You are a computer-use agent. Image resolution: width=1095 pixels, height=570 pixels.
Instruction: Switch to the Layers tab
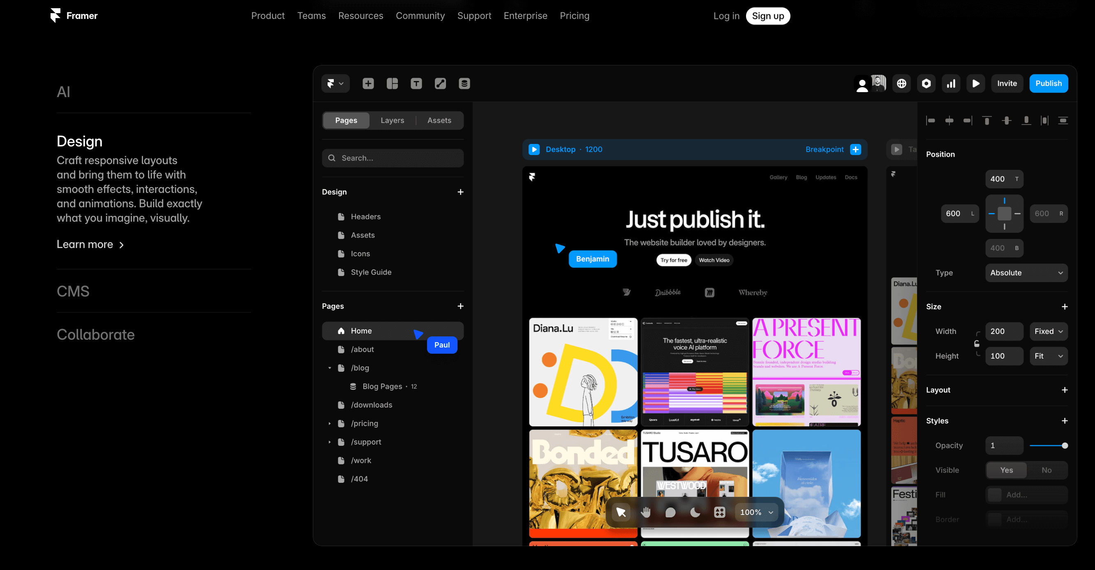tap(392, 120)
